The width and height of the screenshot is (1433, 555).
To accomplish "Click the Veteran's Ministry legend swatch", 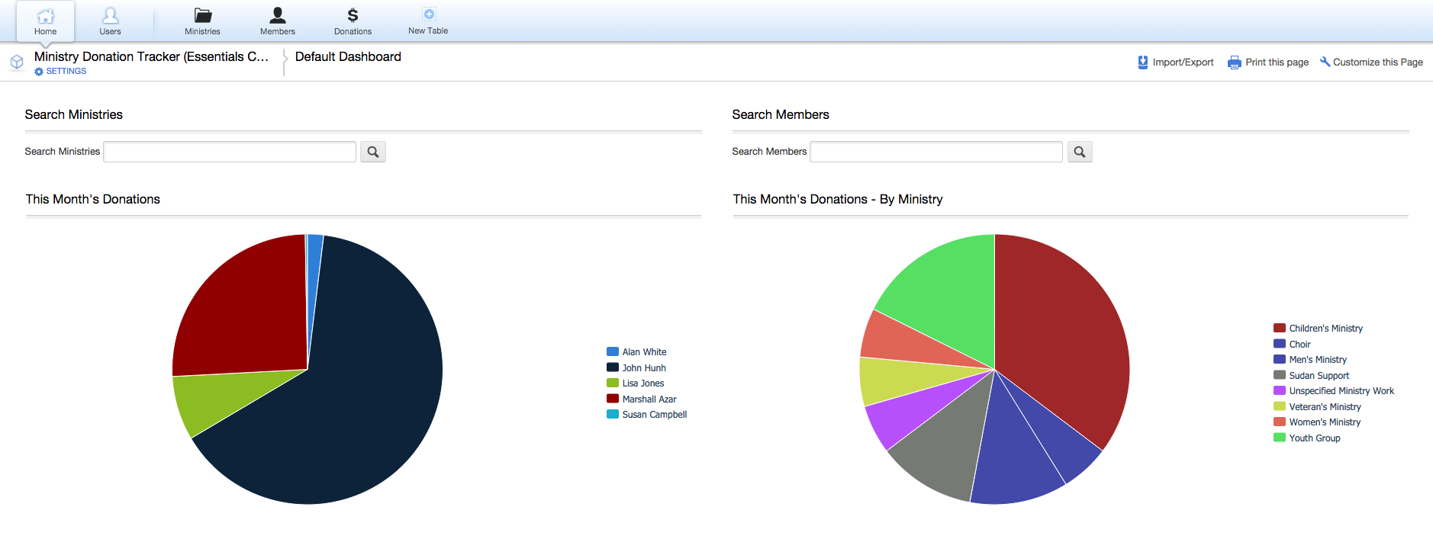I will (1280, 406).
